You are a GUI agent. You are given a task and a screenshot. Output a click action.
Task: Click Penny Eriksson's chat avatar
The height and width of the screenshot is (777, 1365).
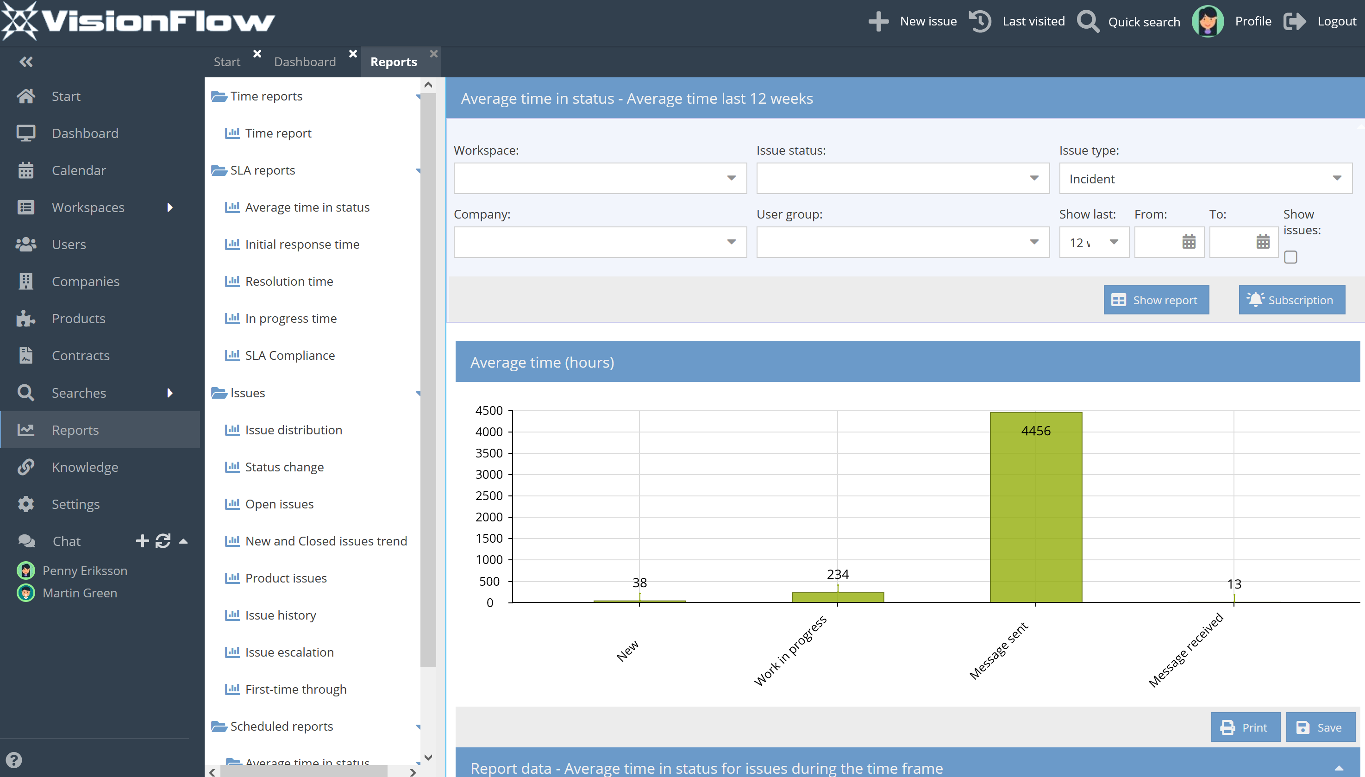[x=25, y=570]
